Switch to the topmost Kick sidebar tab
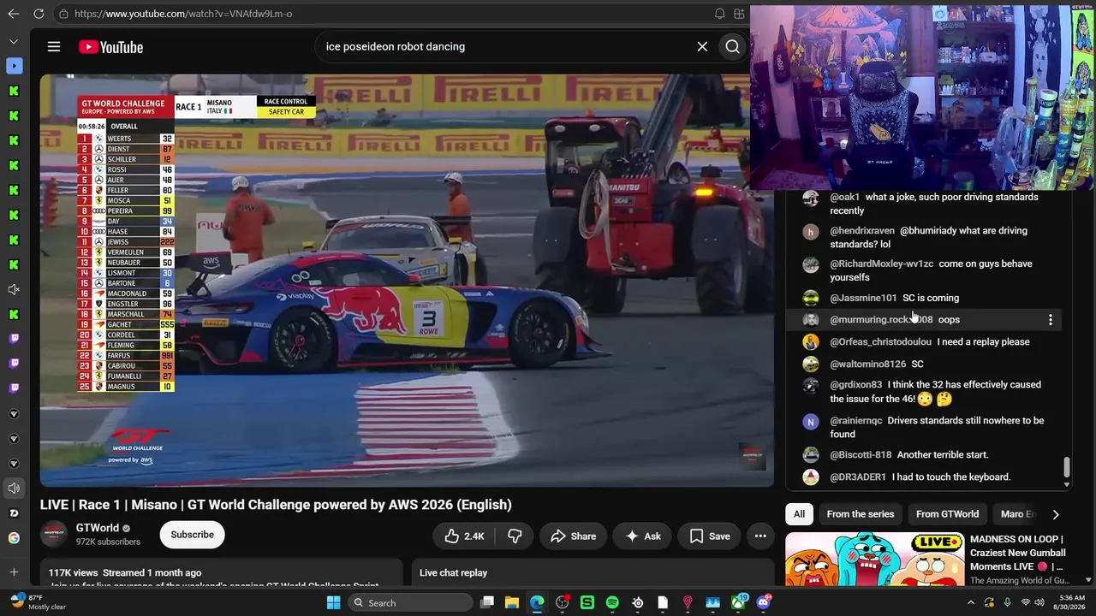1096x616 pixels. pyautogui.click(x=14, y=91)
